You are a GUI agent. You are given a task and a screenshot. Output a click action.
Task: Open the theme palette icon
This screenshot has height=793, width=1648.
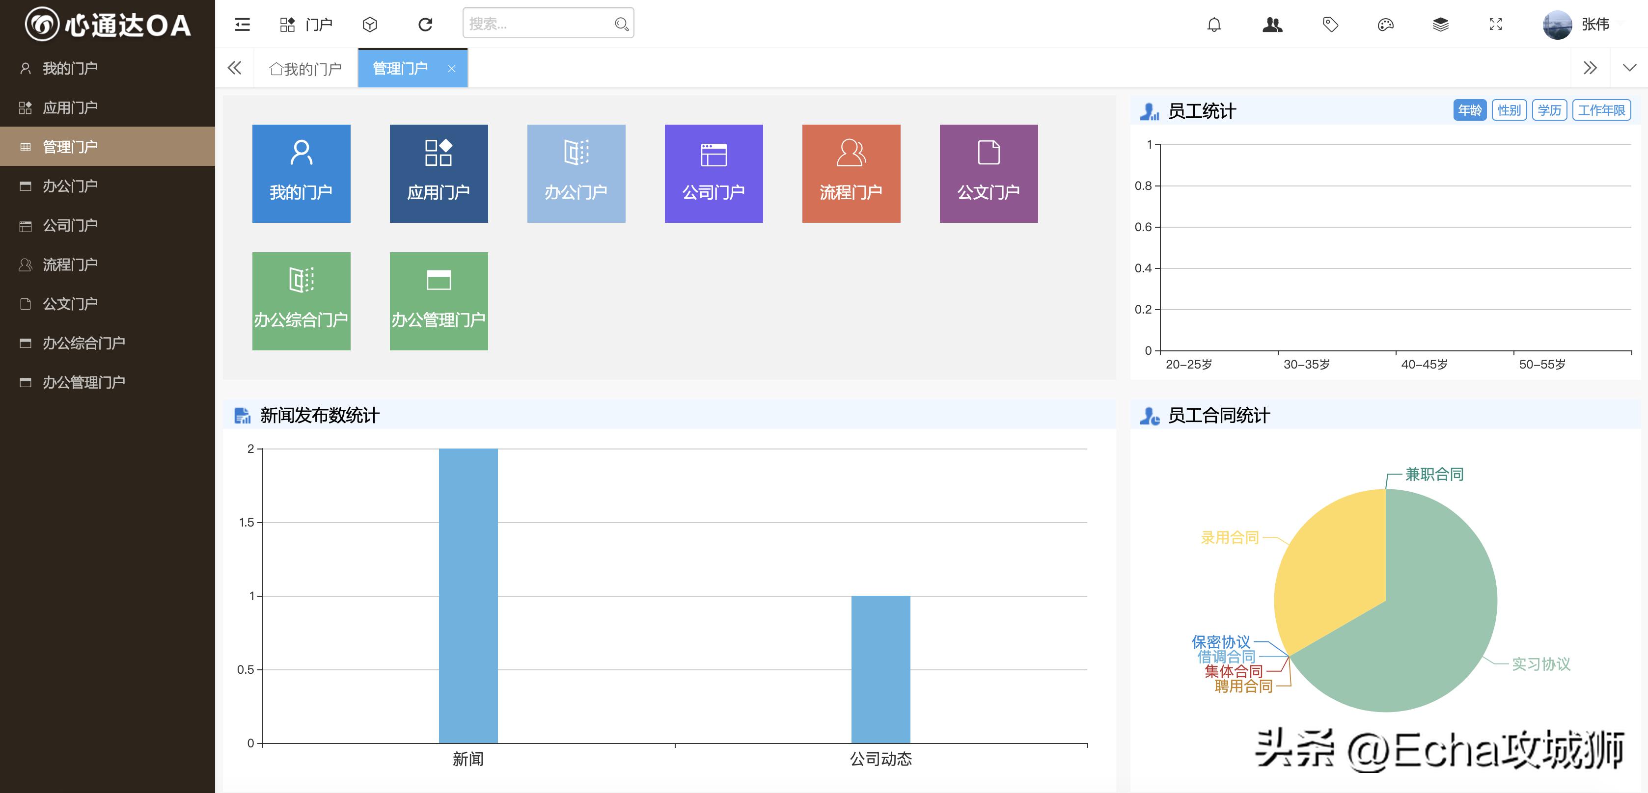[x=1385, y=25]
